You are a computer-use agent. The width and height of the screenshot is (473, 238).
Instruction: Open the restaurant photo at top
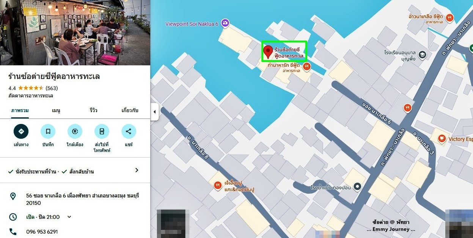(75, 33)
